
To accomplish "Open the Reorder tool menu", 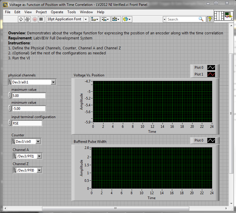I will point(127,19).
